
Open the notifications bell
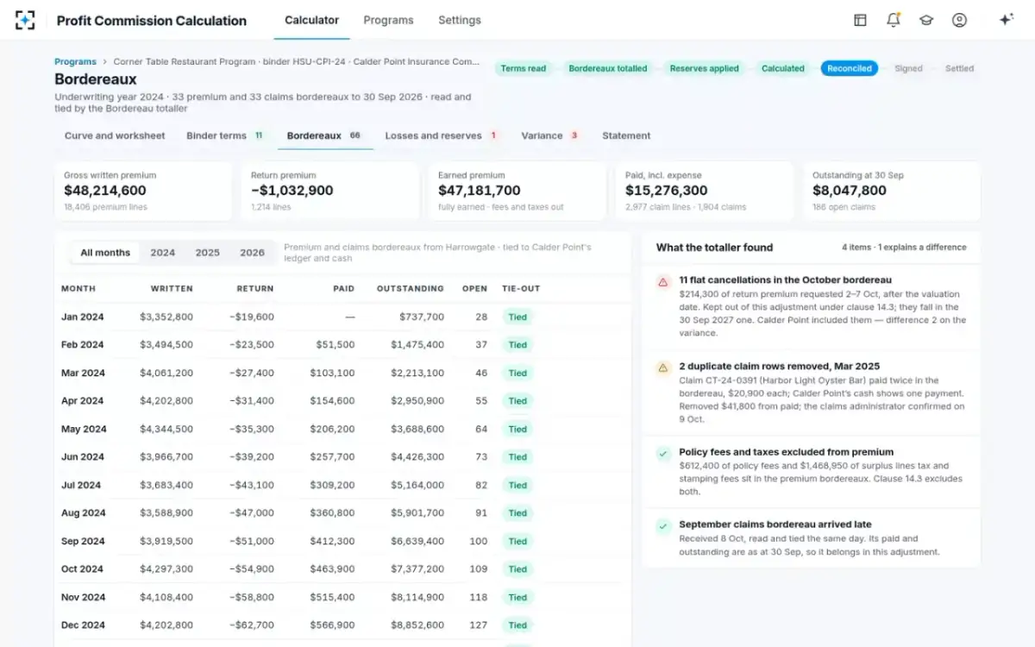click(x=894, y=20)
